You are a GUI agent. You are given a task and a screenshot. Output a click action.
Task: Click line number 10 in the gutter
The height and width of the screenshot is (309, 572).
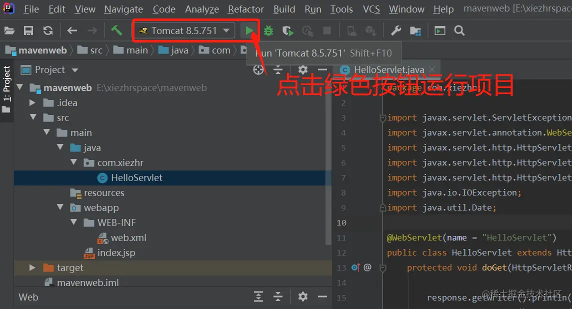pyautogui.click(x=341, y=222)
